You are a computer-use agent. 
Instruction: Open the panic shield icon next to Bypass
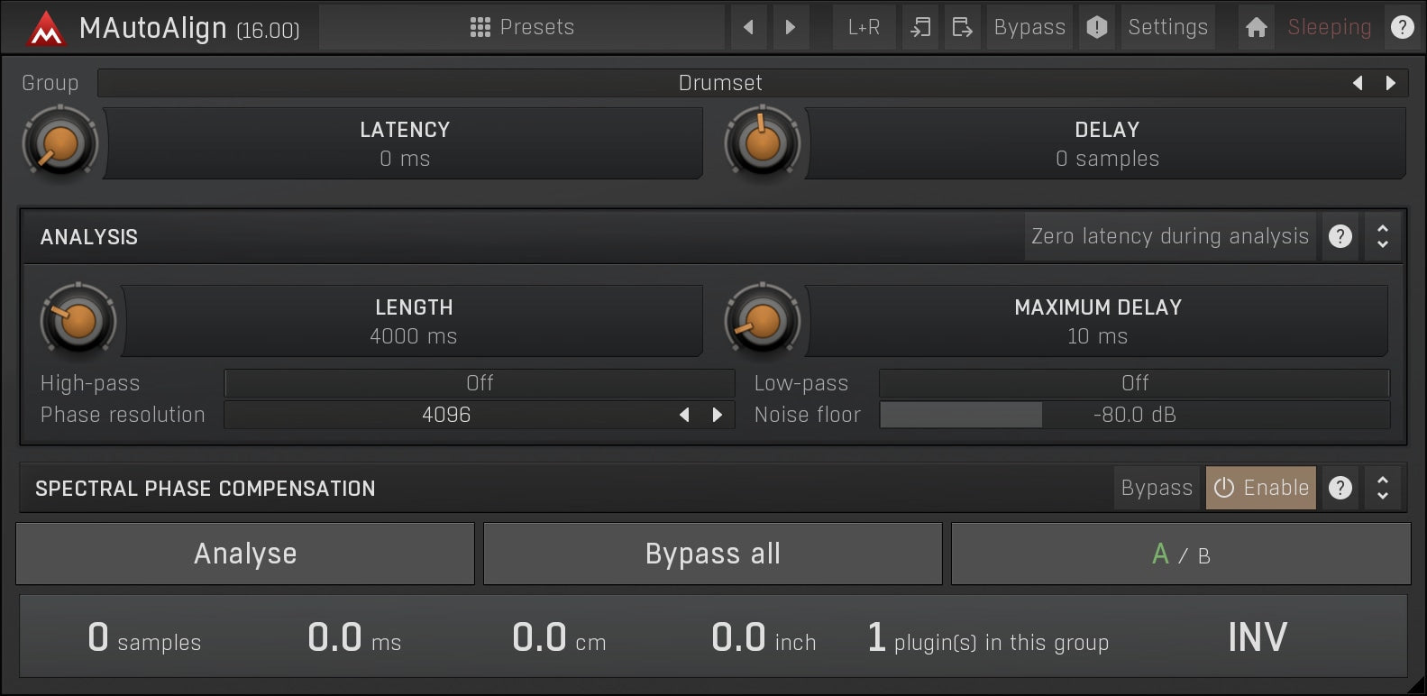point(1096,27)
